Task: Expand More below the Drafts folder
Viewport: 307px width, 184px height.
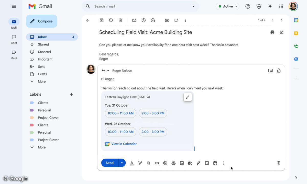Action: tap(42, 82)
